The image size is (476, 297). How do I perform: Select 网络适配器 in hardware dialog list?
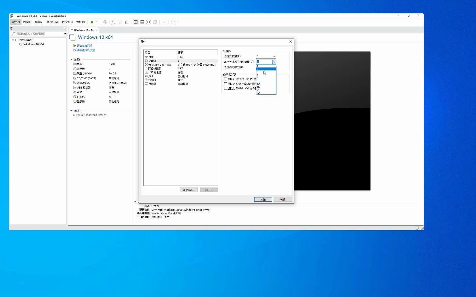(180, 68)
